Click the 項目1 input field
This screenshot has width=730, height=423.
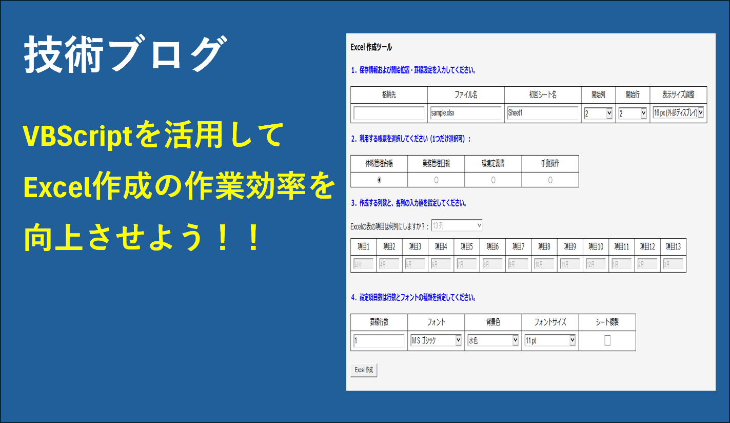pos(363,264)
